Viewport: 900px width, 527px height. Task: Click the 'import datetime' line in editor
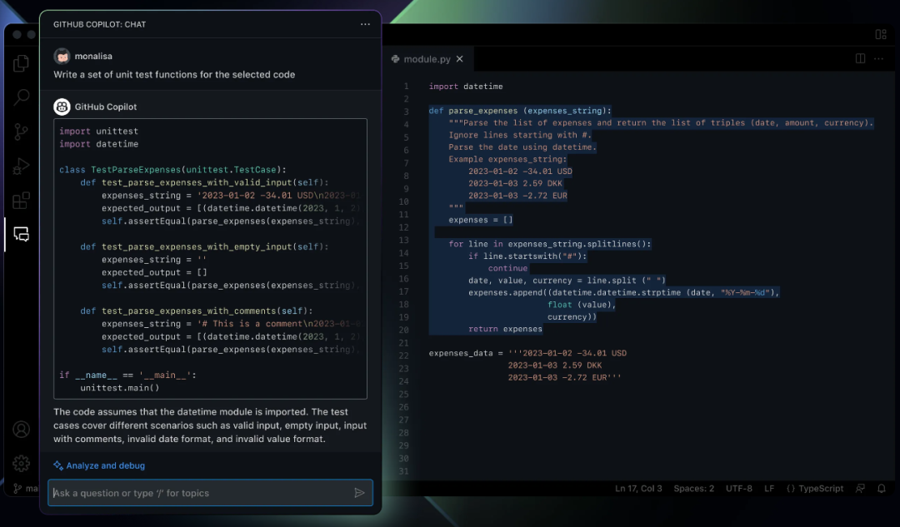coord(466,87)
